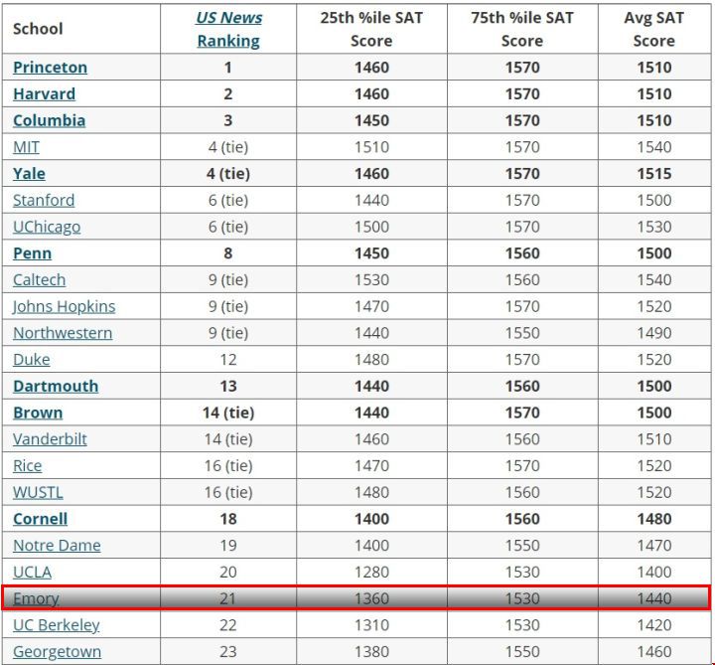Open the Caltech link
Image resolution: width=715 pixels, height=665 pixels.
point(39,279)
